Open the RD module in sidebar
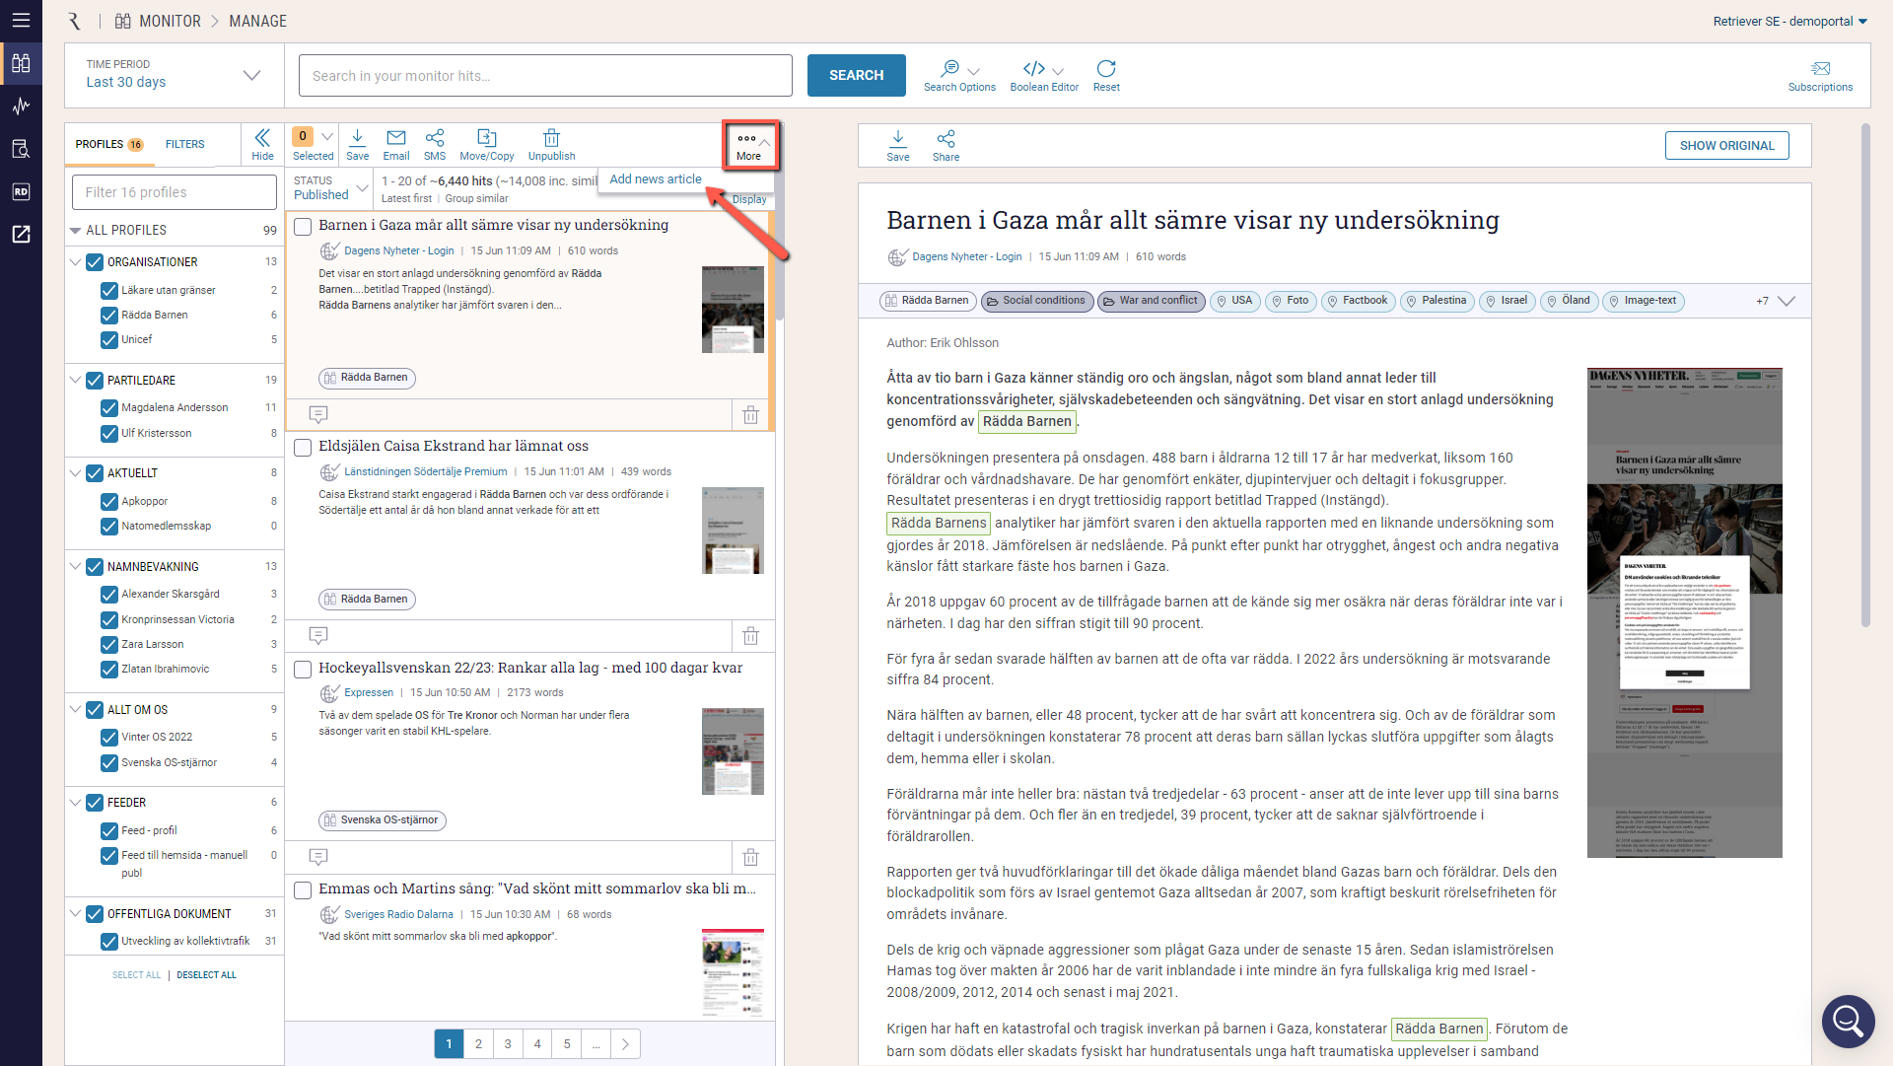The height and width of the screenshot is (1066, 1893). tap(21, 191)
